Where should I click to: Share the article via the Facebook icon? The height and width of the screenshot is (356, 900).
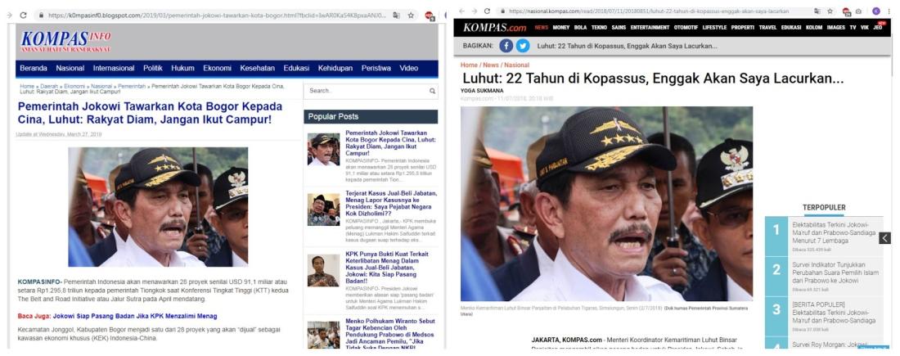point(506,46)
